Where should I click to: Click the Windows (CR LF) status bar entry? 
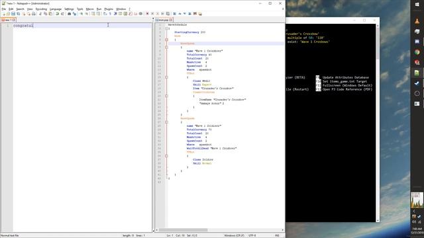point(234,235)
